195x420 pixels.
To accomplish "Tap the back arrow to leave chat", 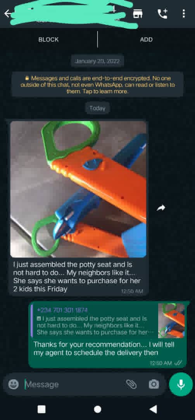I will (8, 13).
